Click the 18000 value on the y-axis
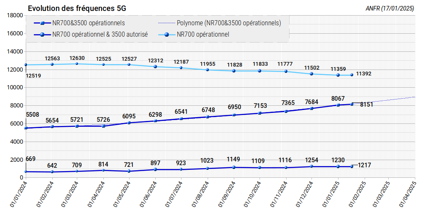The width and height of the screenshot is (425, 209). click(15, 15)
